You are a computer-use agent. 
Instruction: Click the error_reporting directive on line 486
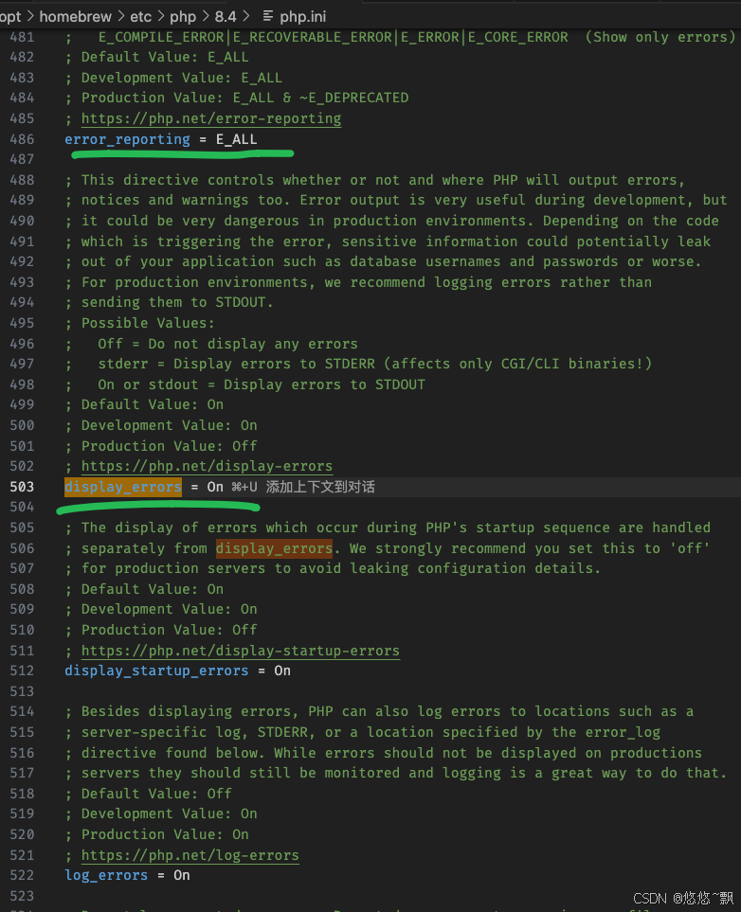tap(128, 139)
